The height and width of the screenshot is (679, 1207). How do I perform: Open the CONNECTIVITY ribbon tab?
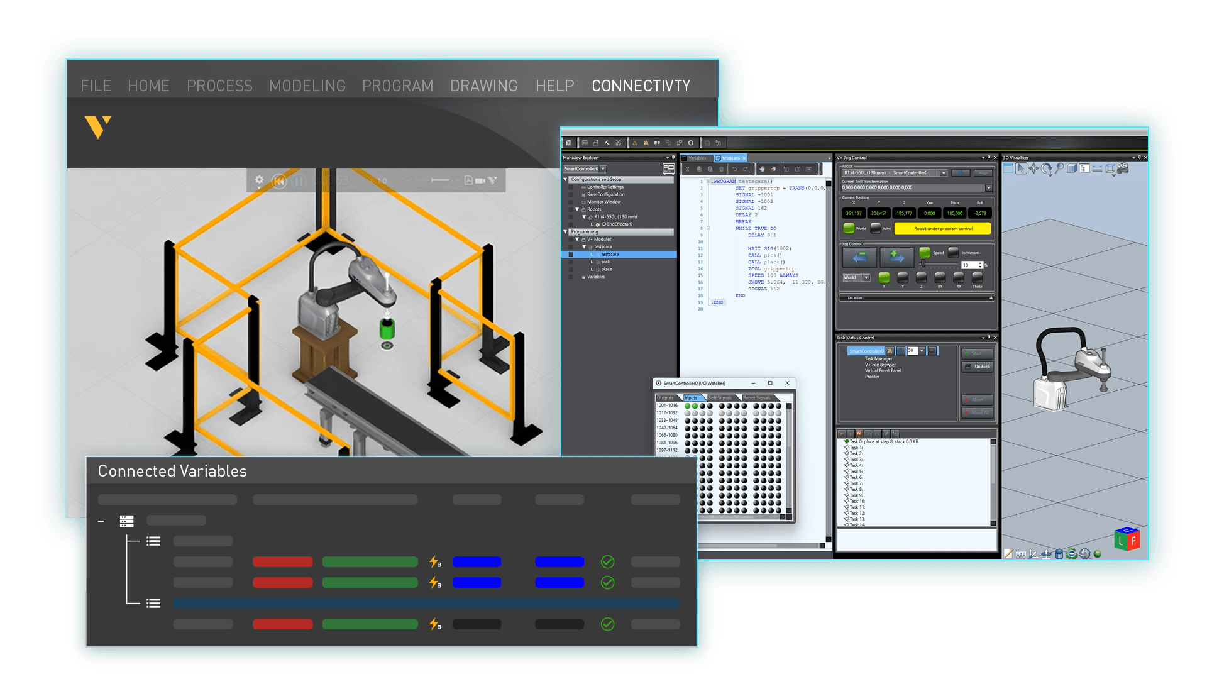point(640,86)
